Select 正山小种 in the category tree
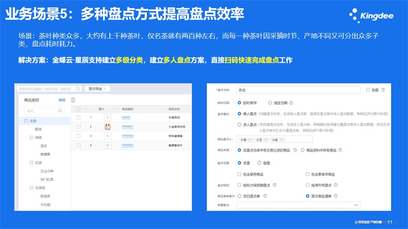The width and height of the screenshot is (408, 229). click(47, 171)
